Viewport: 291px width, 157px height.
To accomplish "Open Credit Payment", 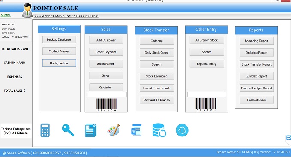I will [x=106, y=52].
